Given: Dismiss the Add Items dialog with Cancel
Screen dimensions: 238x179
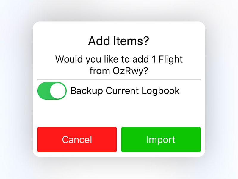Looking at the screenshot, I should (x=77, y=139).
